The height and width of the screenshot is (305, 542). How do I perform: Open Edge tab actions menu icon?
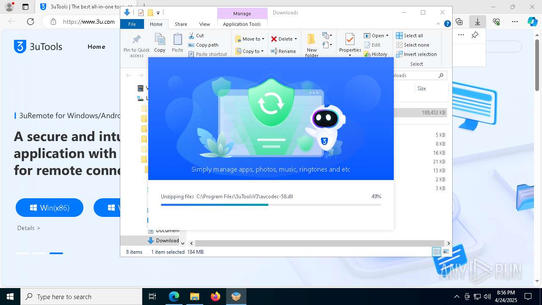(x=25, y=7)
